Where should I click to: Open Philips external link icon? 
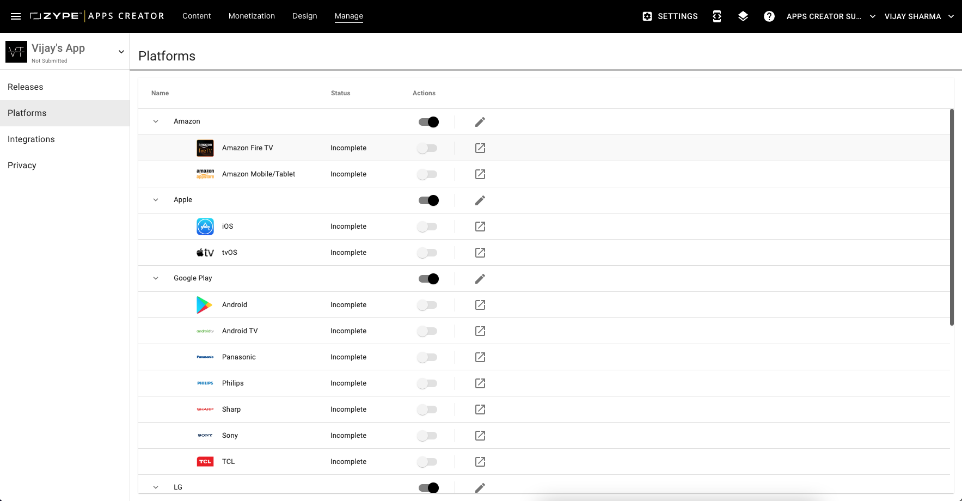click(x=480, y=383)
